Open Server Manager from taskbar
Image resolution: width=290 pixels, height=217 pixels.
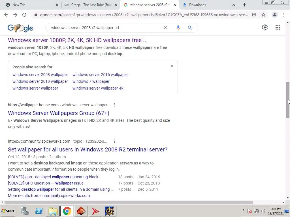(25, 211)
